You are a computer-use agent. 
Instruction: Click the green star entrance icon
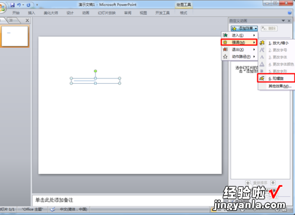225,35
